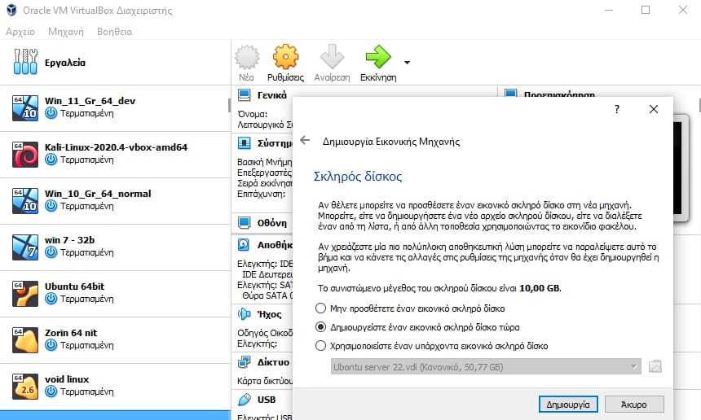Click the Τερματισμένη status under Ubuntu 64bit
Screen dimensions: 701x420
[x=86, y=299]
